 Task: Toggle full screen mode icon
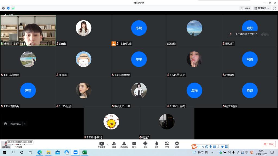tap(274, 8)
